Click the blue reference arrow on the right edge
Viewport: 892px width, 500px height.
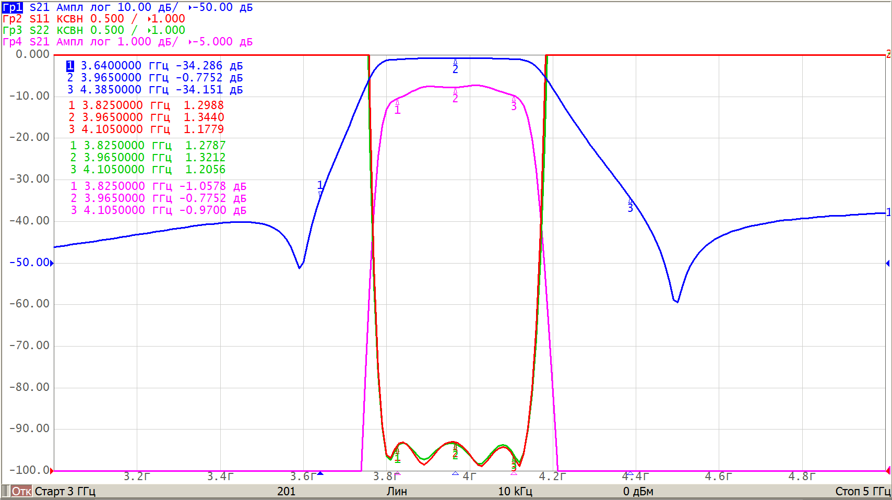tap(887, 264)
